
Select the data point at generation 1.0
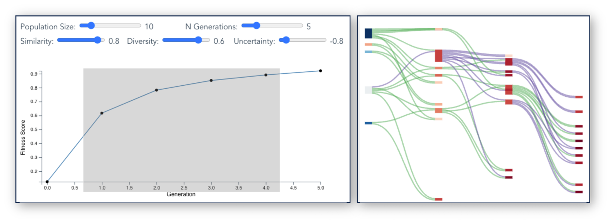102,113
